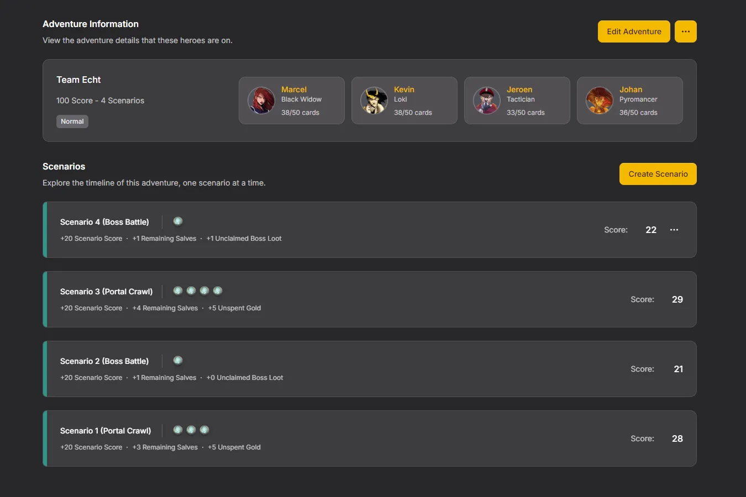Click the salve icon in Scenario 4
Viewport: 746px width, 497px height.
coord(178,221)
